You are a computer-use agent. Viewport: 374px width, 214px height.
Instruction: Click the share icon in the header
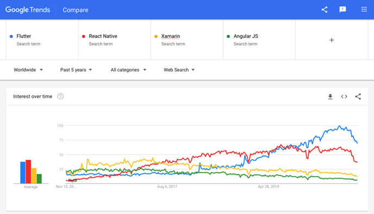click(x=325, y=10)
